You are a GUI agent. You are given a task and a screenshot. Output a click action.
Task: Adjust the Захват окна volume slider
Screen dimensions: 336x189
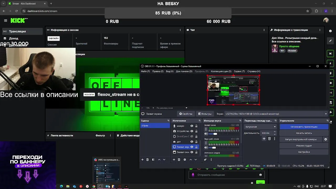tap(215, 134)
